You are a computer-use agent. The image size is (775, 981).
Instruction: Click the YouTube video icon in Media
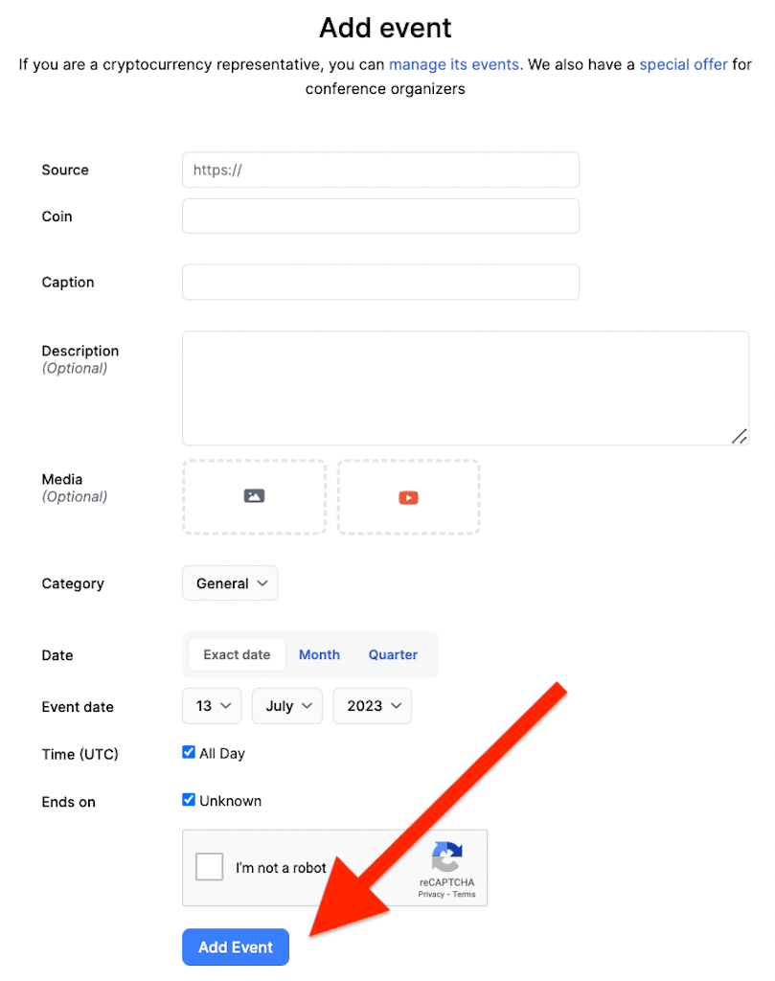pyautogui.click(x=408, y=497)
